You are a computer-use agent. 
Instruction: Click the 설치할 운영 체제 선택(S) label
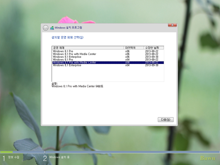[67, 37]
